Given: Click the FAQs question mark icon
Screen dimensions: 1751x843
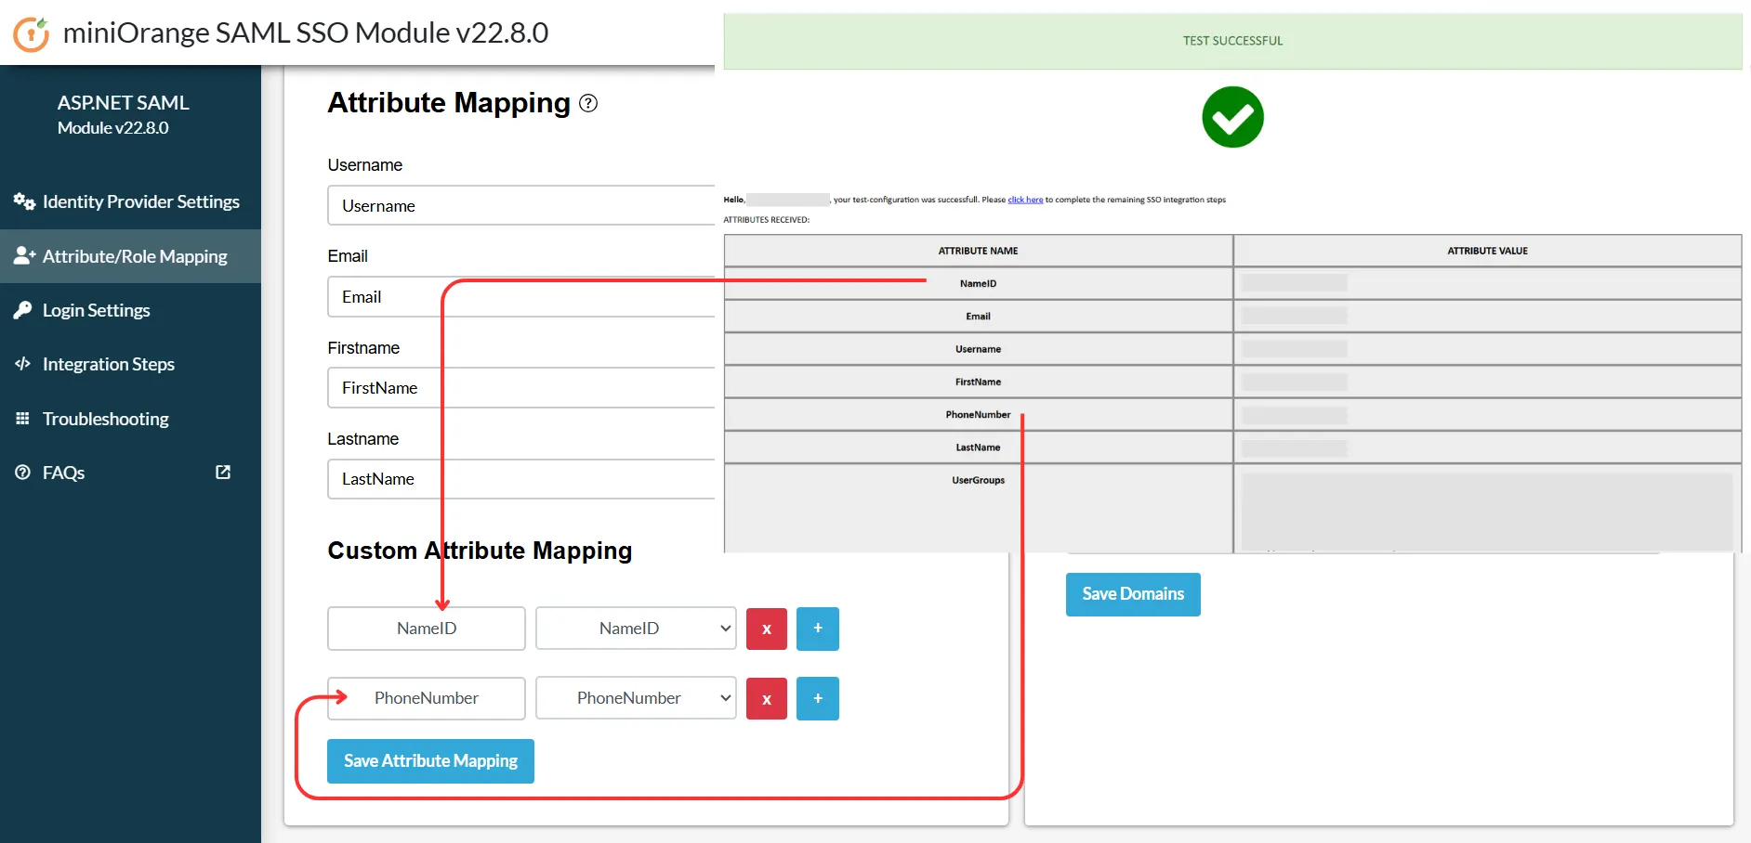Looking at the screenshot, I should tap(22, 473).
